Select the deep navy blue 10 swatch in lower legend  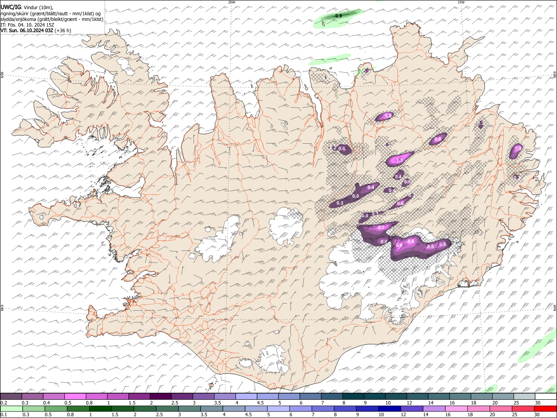point(390,409)
